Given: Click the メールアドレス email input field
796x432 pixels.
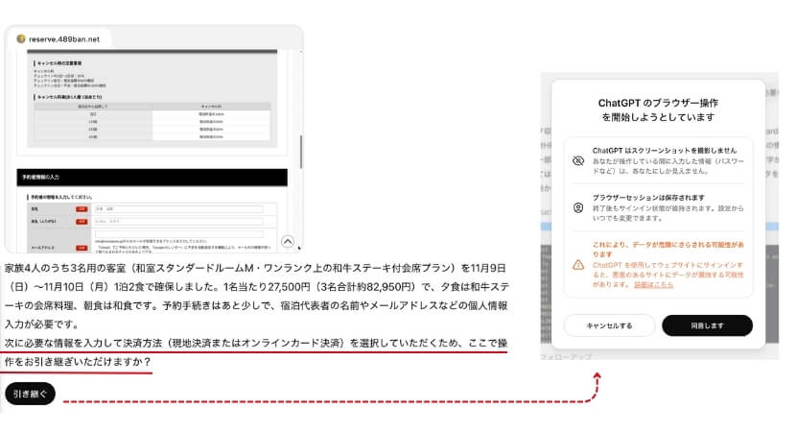Looking at the screenshot, I should (x=178, y=234).
